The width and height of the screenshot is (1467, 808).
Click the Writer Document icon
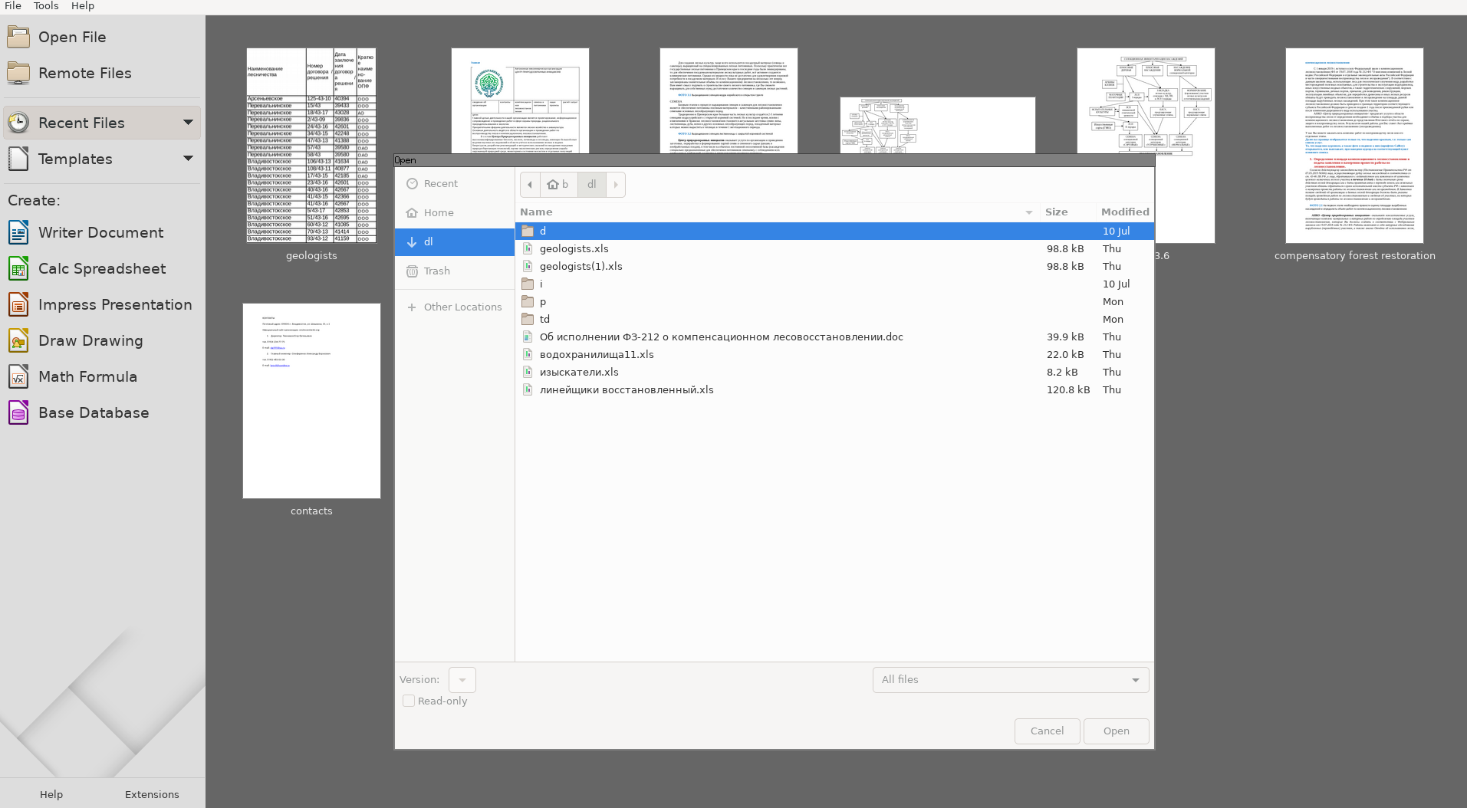coord(18,232)
